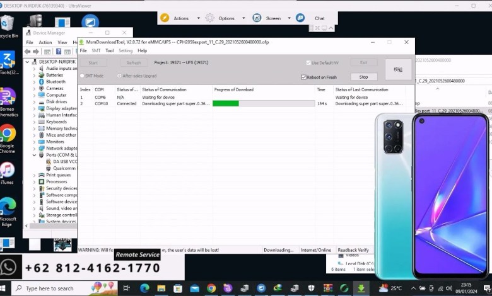The image size is (492, 296).
Task: Click the Stop button
Action: pos(364,77)
